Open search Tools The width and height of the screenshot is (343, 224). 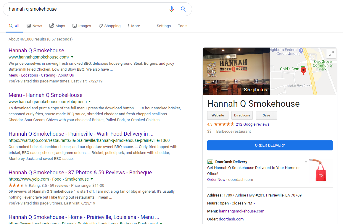tap(182, 26)
